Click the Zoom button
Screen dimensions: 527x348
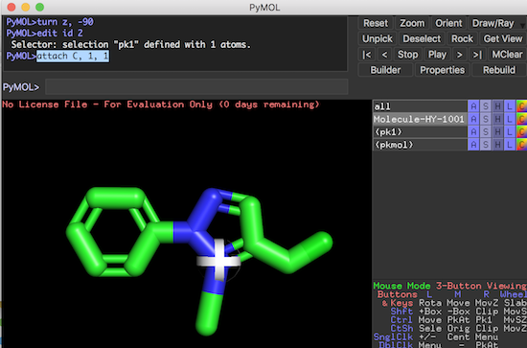click(412, 23)
